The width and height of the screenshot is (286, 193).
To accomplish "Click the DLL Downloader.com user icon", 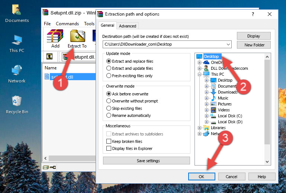I will 206,68.
